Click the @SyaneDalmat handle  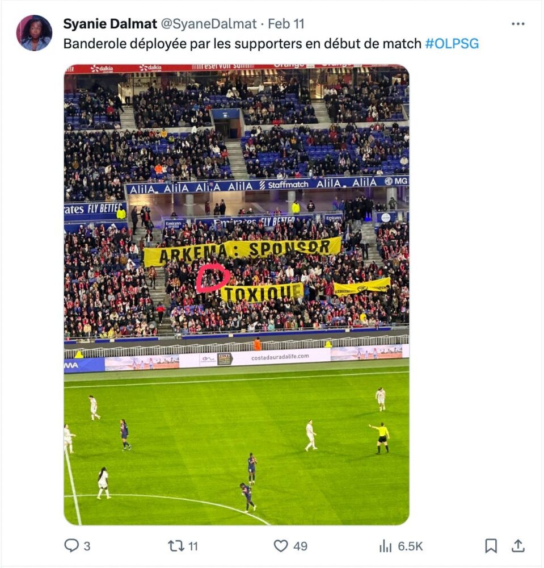pyautogui.click(x=208, y=24)
